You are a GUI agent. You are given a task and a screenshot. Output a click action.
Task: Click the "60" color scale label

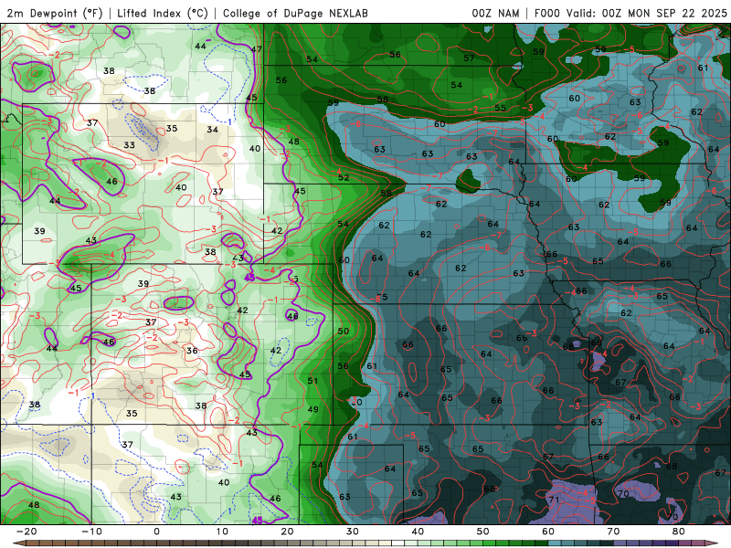[x=548, y=532]
